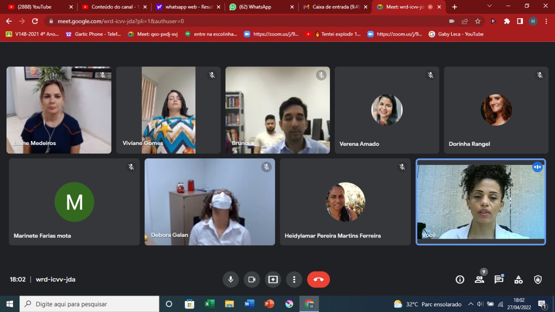The height and width of the screenshot is (312, 555).
Task: Start presenting your screen
Action: pos(273,279)
